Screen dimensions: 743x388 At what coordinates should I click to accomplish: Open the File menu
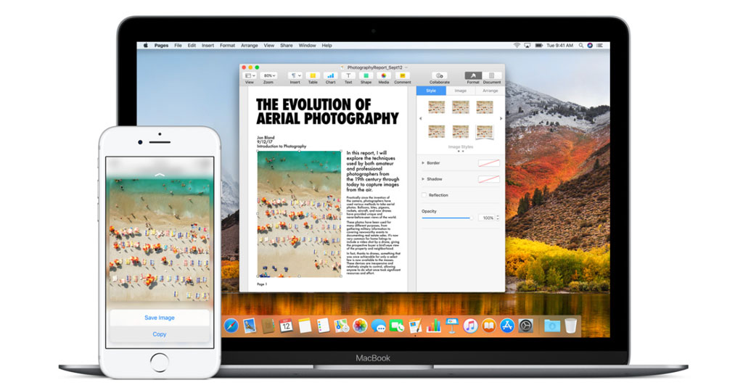[x=178, y=46]
